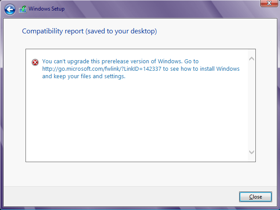The height and width of the screenshot is (210, 280).
Task: Click the blue back arrow button
Action: (x=9, y=9)
